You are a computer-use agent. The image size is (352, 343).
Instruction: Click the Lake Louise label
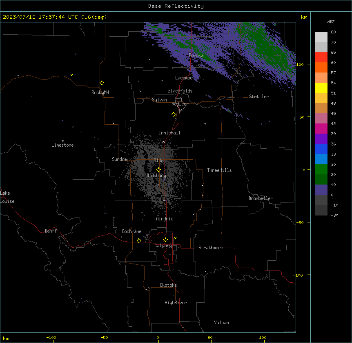click(7, 197)
